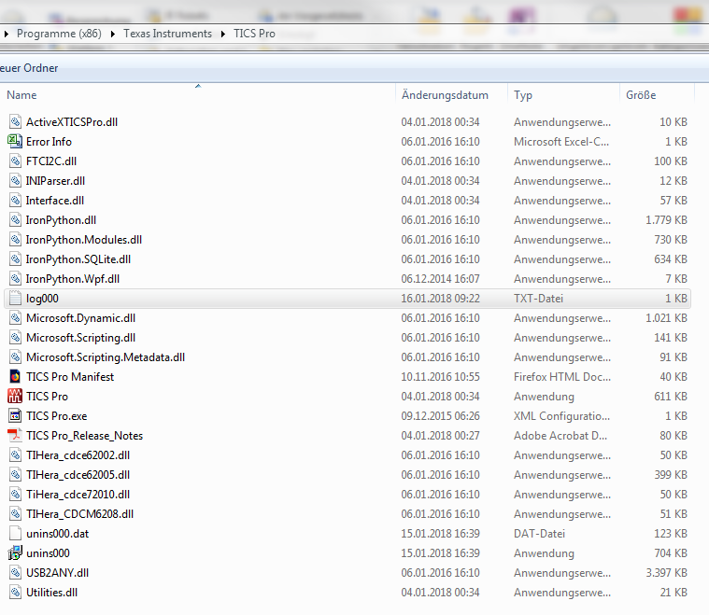The image size is (709, 615).
Task: Click the size 3.397 KB cell
Action: 666,573
